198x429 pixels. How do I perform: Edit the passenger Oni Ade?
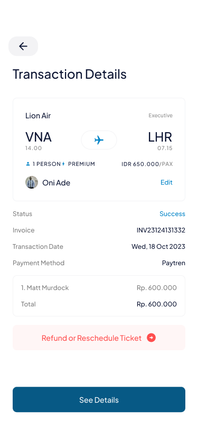click(166, 182)
